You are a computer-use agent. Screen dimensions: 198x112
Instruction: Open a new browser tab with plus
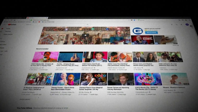[x=49, y=18]
